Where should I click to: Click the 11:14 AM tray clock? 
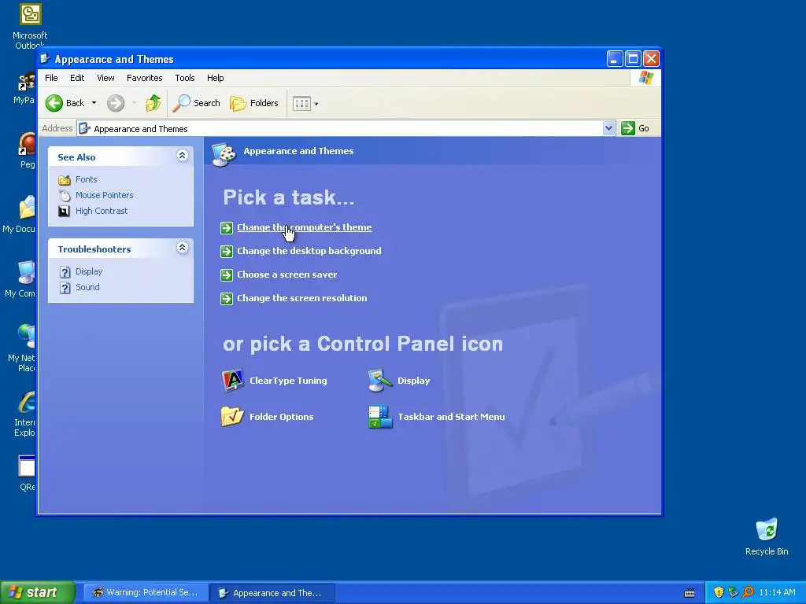(777, 592)
